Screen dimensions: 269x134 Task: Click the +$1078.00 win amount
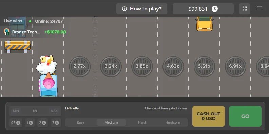tap(55, 32)
